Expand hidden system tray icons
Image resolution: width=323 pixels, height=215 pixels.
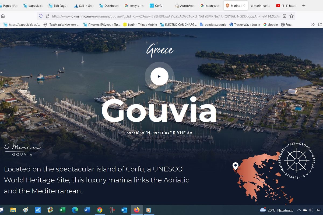299,210
